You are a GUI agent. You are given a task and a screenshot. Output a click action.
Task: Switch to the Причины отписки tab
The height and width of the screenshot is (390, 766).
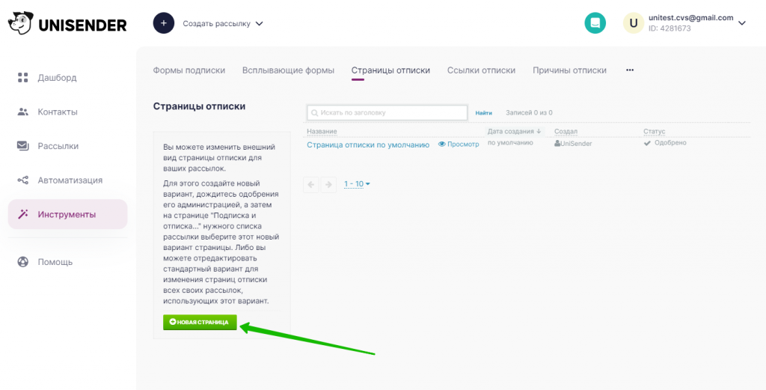(569, 70)
